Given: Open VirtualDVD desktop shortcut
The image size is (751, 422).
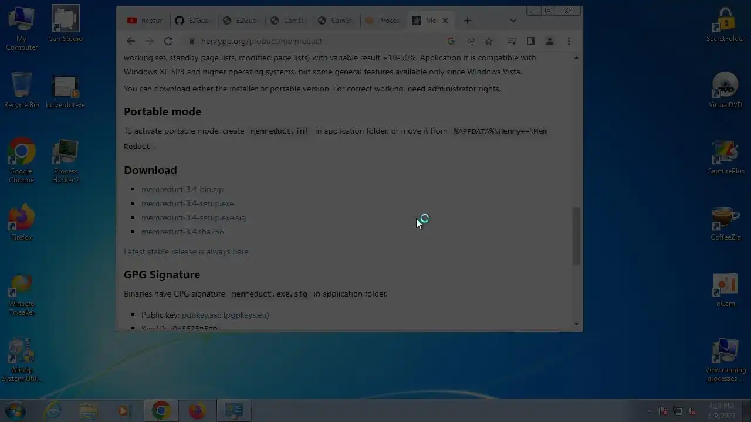Looking at the screenshot, I should (x=725, y=91).
